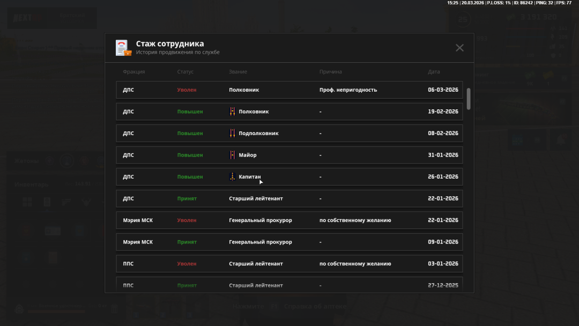Image resolution: width=579 pixels, height=326 pixels.
Task: Click the Подполковник rank insignia icon
Action: tap(233, 134)
